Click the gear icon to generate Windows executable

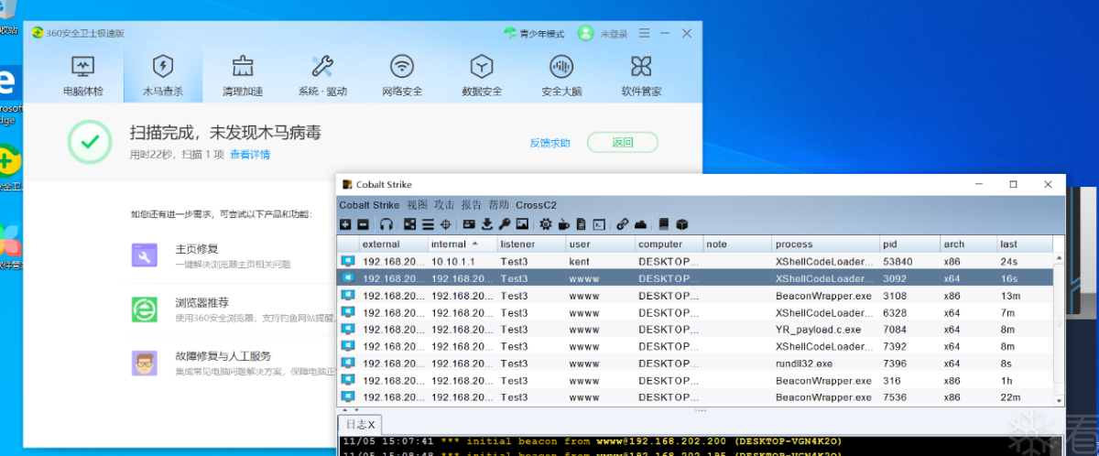(546, 224)
